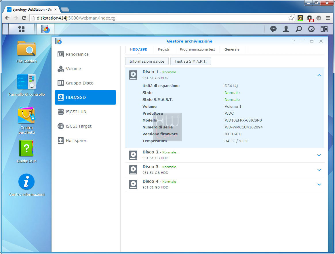
Task: Maximize the Gestore archiviazione window
Action: [311, 41]
